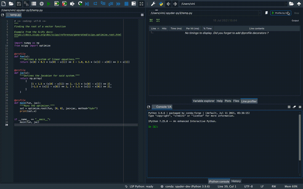303x189 pixels.
Task: Open the editor pane options menu
Action: 142,15
